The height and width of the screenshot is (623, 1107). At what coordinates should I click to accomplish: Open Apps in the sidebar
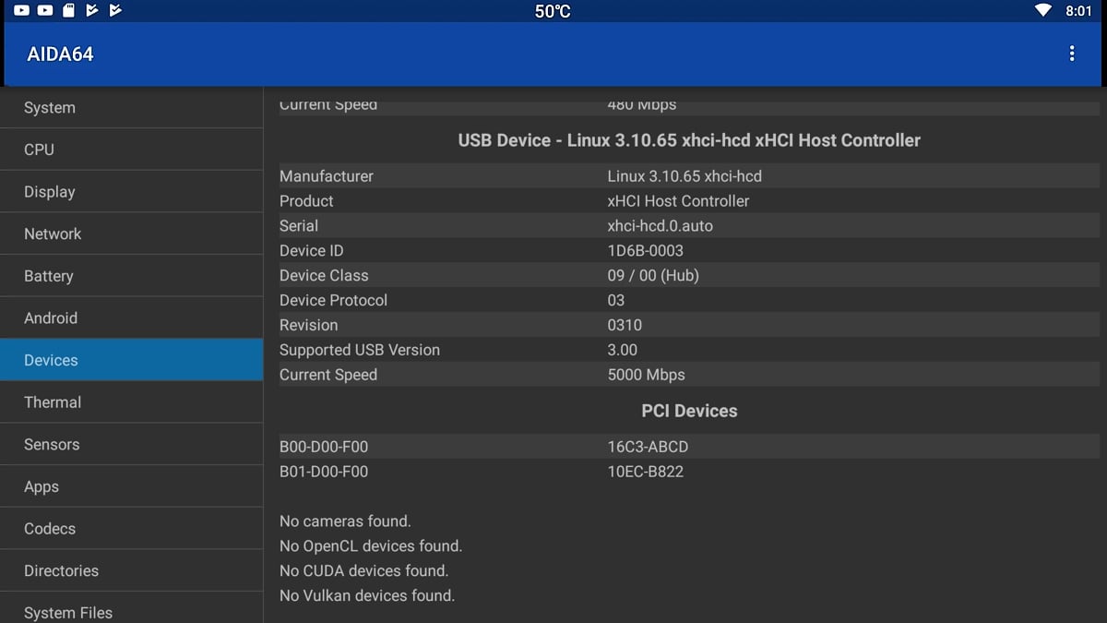click(x=131, y=486)
